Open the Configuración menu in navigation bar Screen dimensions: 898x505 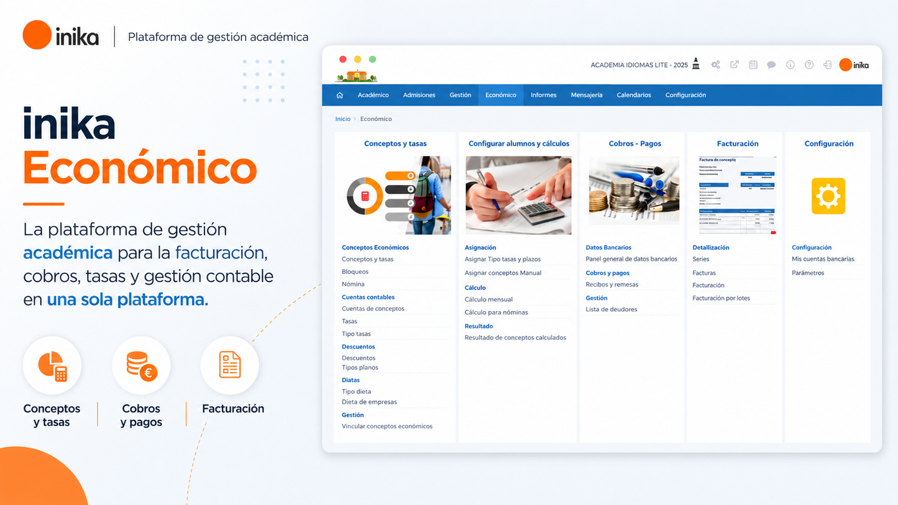tap(686, 95)
